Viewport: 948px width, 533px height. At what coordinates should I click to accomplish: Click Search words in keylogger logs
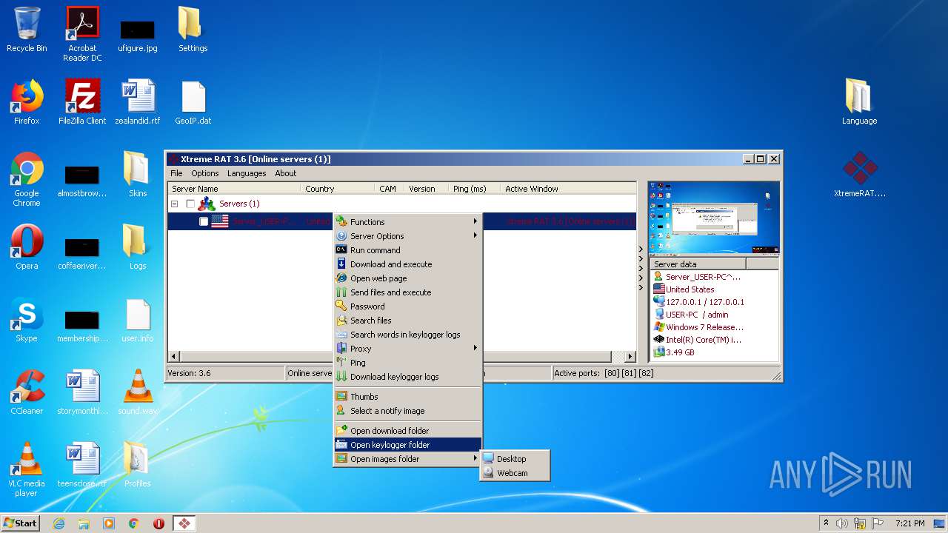tap(407, 335)
